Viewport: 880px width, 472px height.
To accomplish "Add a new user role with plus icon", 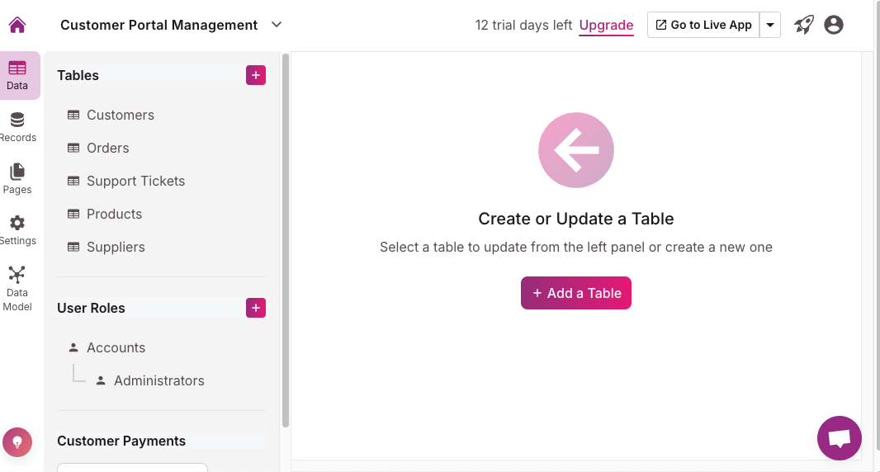I will pos(256,308).
